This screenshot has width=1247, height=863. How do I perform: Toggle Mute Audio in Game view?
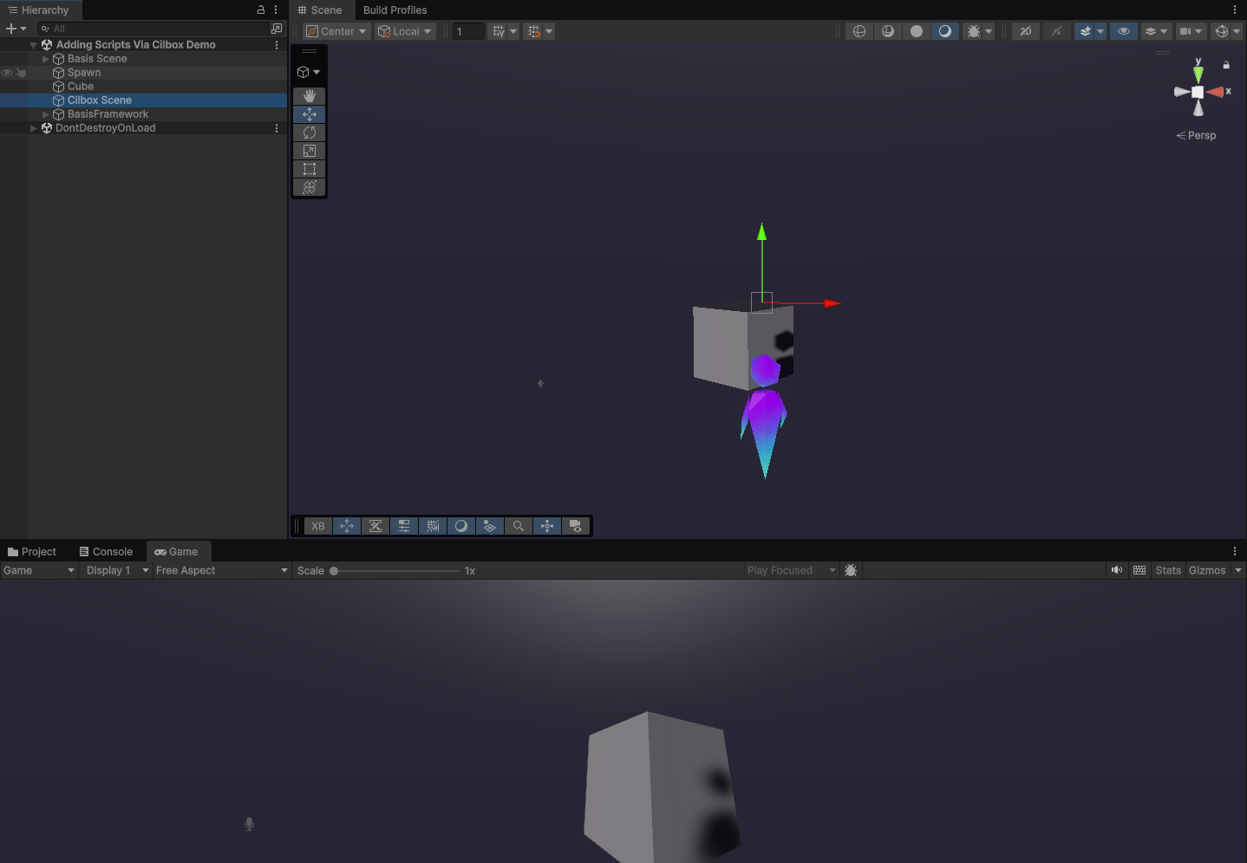1117,570
